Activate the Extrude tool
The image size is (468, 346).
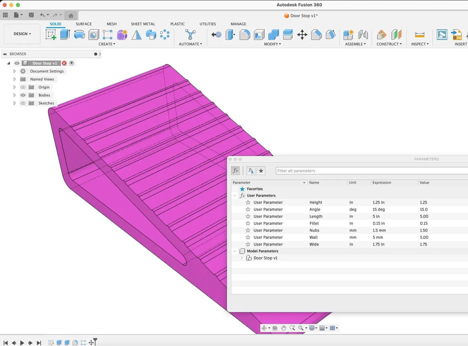[x=65, y=34]
